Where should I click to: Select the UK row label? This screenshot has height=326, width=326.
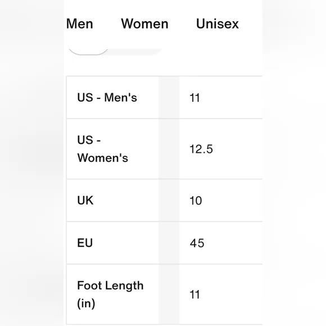85,201
